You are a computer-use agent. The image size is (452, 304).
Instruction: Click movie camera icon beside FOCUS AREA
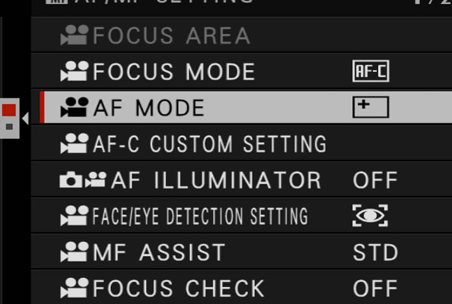[74, 35]
